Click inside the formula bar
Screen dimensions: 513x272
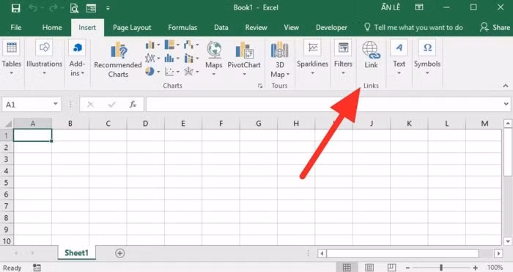pyautogui.click(x=323, y=105)
